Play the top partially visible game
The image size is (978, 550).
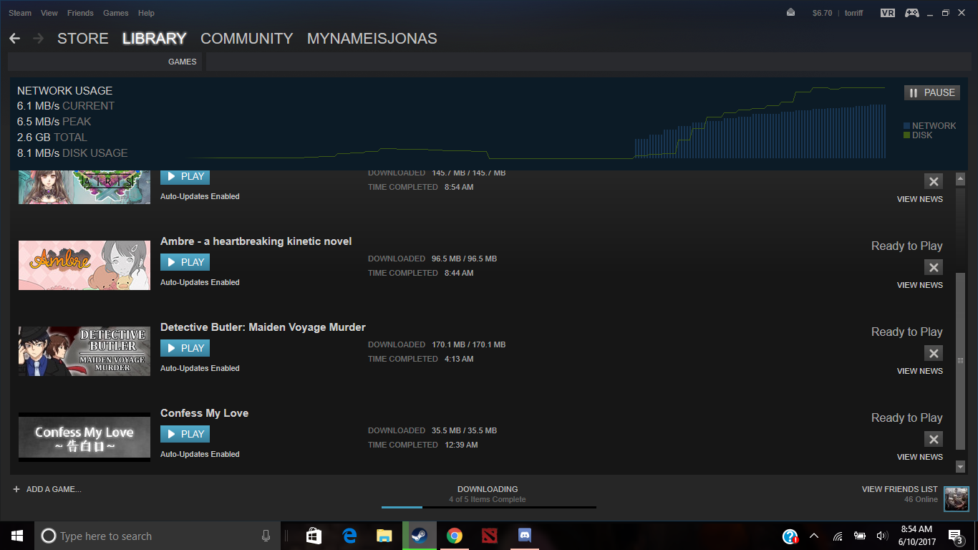(x=185, y=177)
